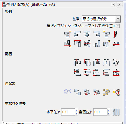Viewport: 126px width, 124px height.
Task: Randomize object centers icon
Action: click(106, 92)
